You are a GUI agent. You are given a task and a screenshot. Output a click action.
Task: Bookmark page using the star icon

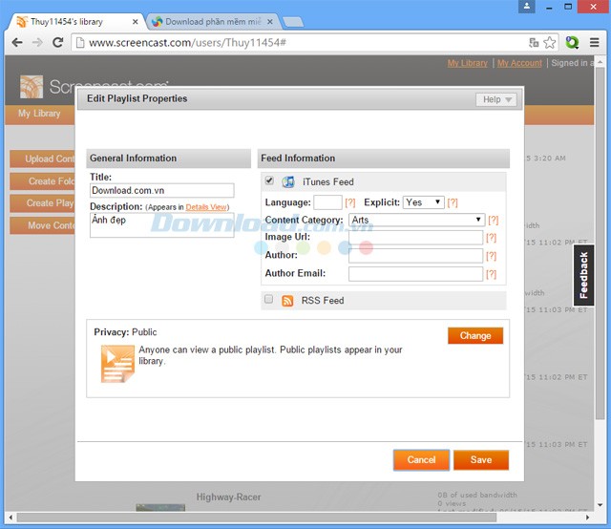pos(550,42)
